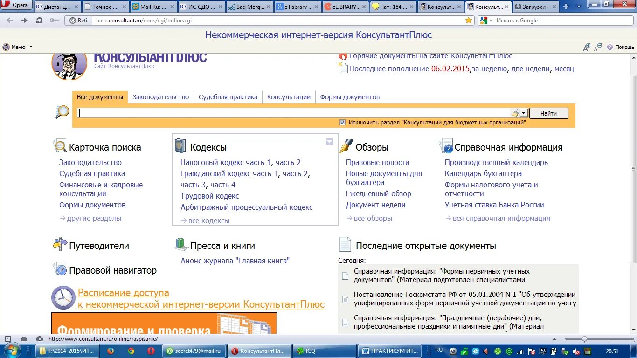Select the Судебная практика tab
This screenshot has width=637, height=358.
pos(228,97)
